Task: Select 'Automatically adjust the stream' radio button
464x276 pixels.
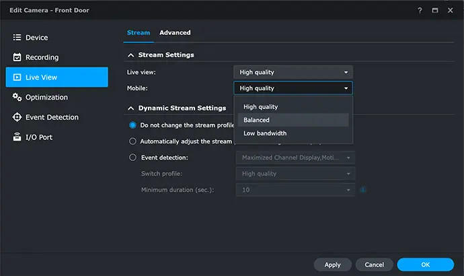Action: [x=132, y=141]
